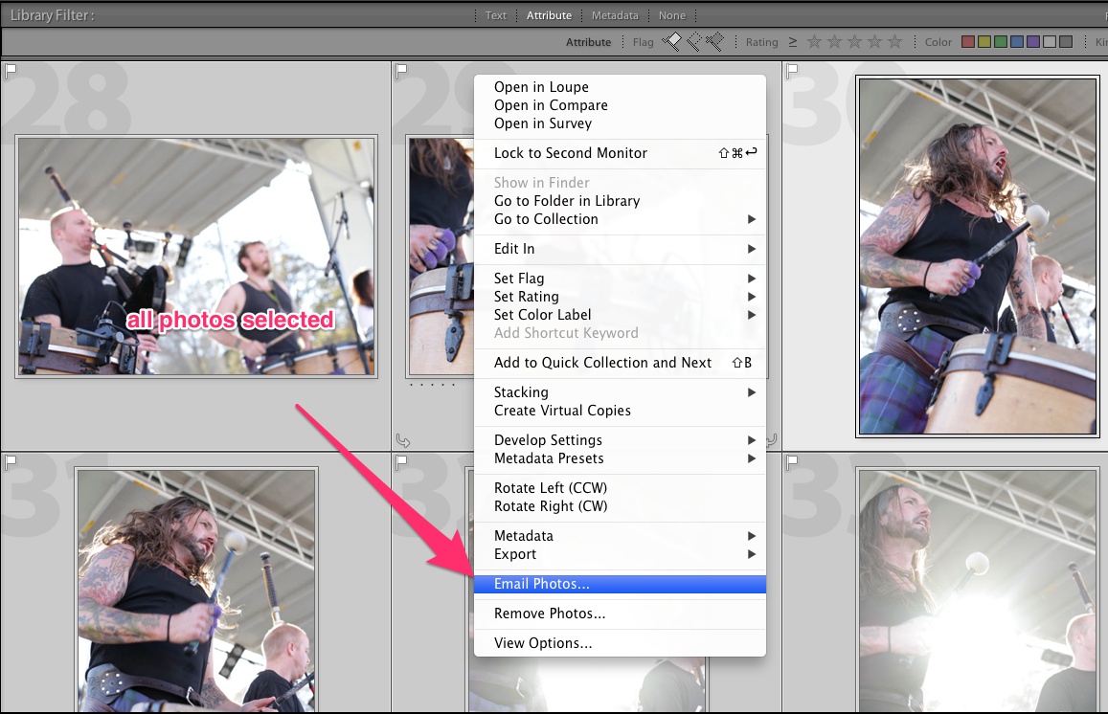
Task: Toggle flag on photo cell 30
Action: [x=792, y=70]
